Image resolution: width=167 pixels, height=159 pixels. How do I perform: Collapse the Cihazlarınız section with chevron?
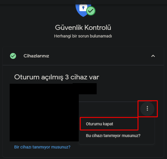click(153, 56)
